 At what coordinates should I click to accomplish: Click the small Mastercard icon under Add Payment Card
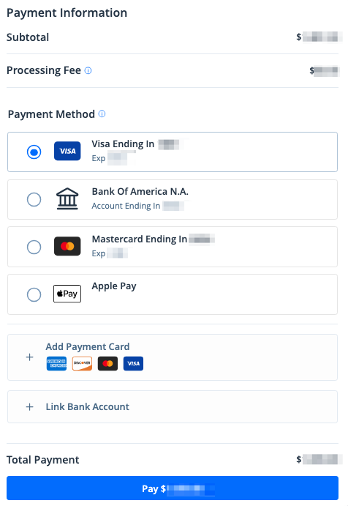tap(107, 364)
